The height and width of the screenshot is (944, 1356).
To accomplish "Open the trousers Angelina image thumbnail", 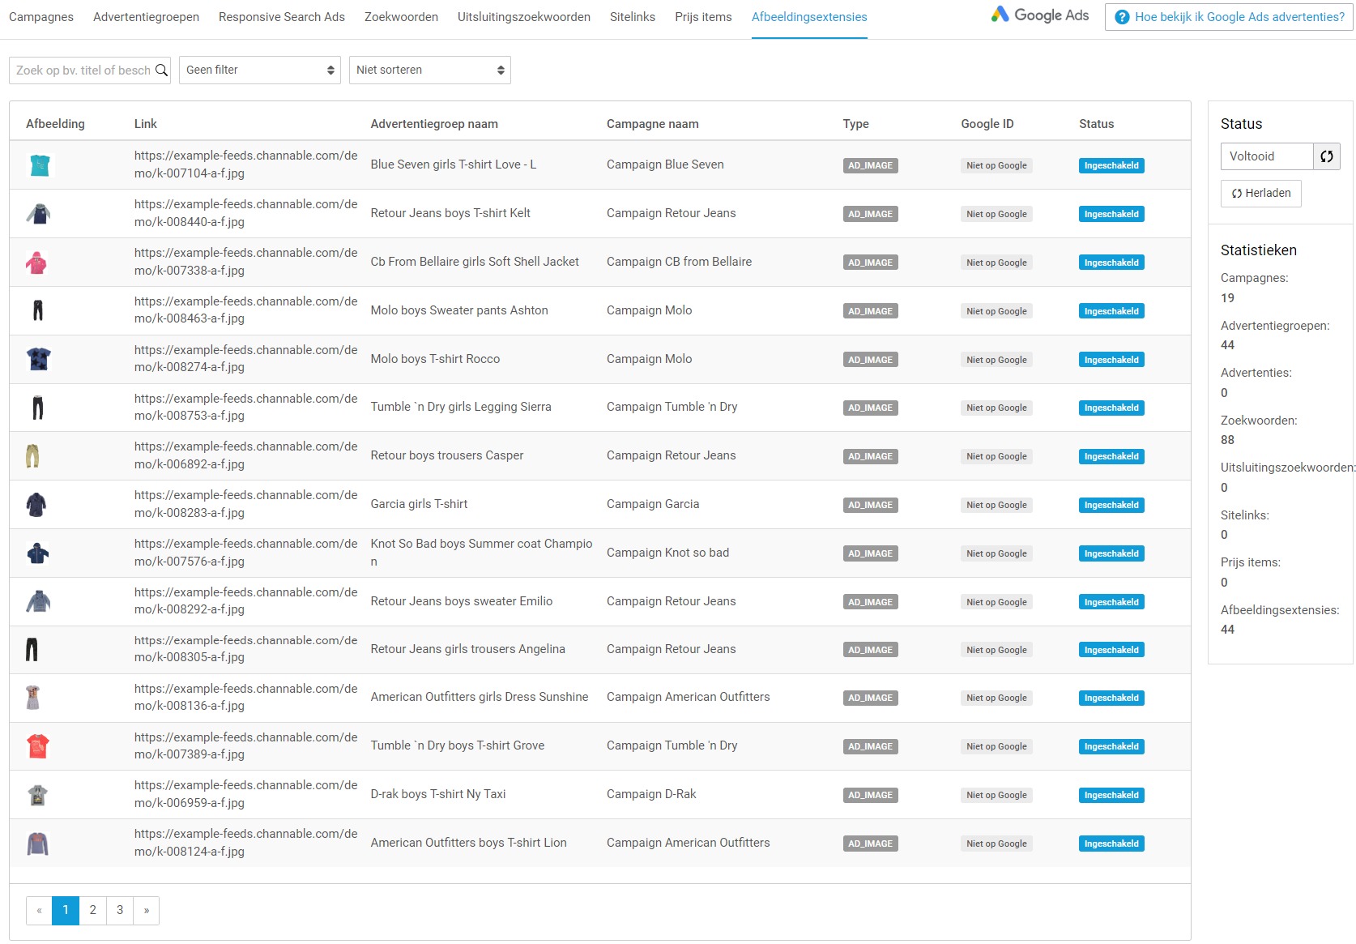I will (32, 650).
